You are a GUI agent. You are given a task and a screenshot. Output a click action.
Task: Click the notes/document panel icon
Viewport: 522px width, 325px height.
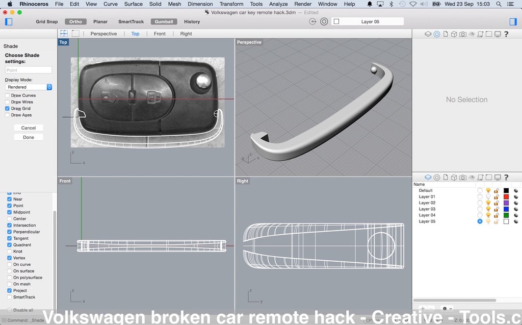[446, 34]
